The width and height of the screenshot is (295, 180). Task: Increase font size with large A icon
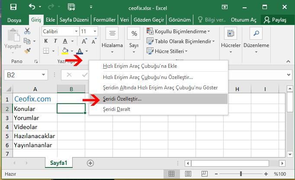(x=84, y=41)
